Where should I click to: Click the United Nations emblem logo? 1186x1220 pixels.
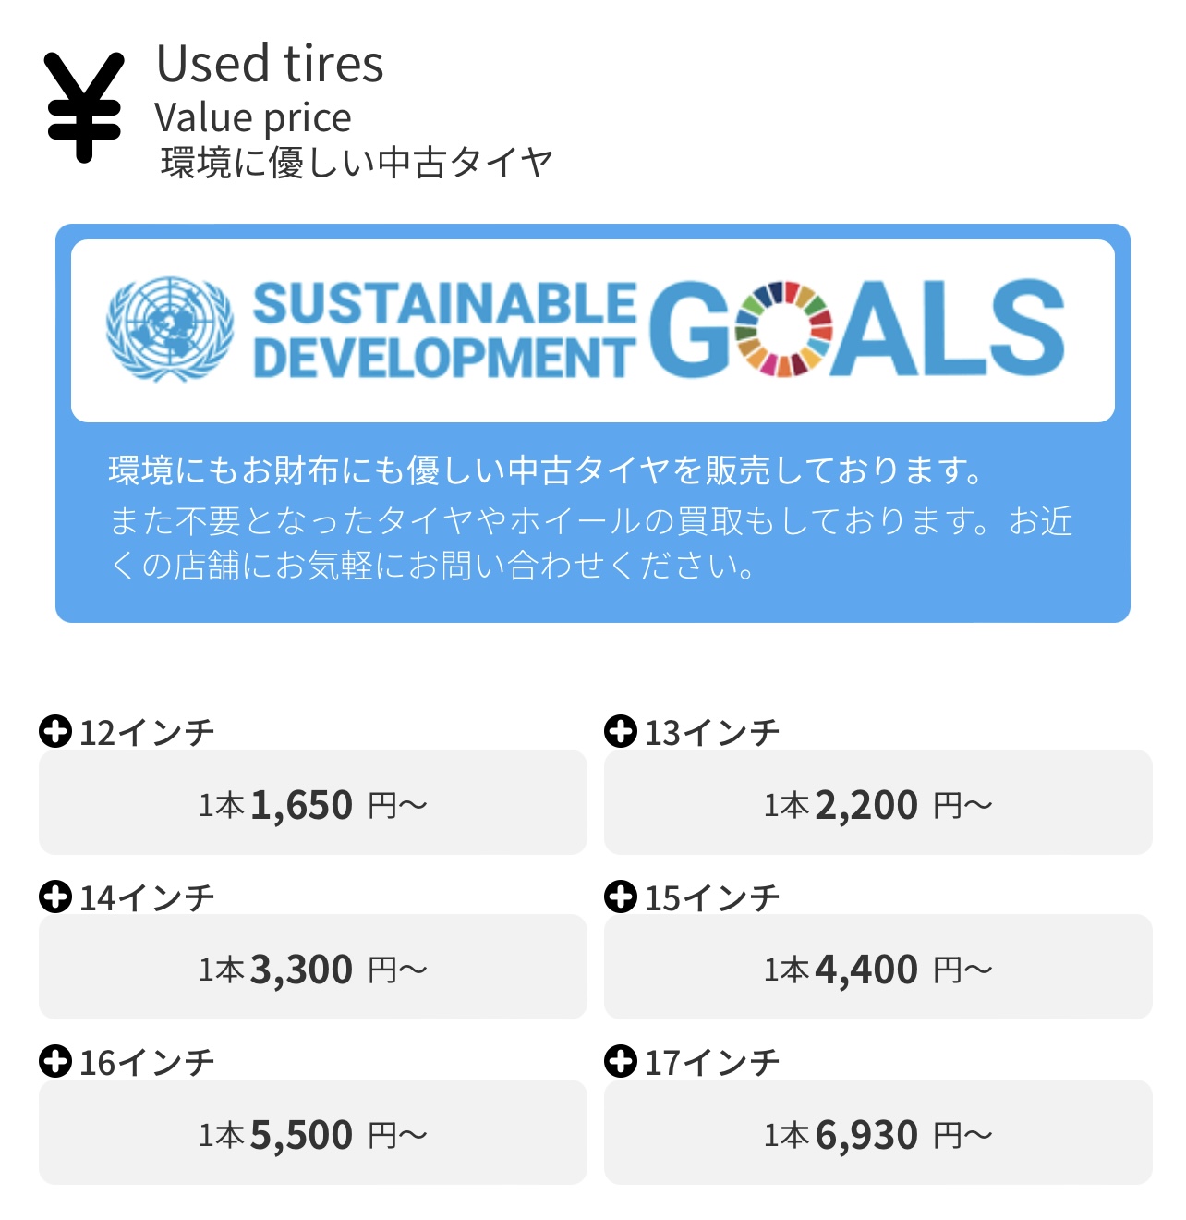(x=170, y=329)
